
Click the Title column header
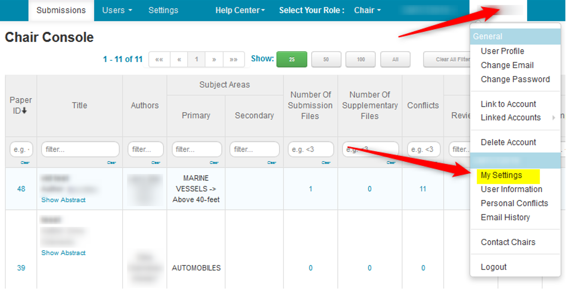[80, 105]
